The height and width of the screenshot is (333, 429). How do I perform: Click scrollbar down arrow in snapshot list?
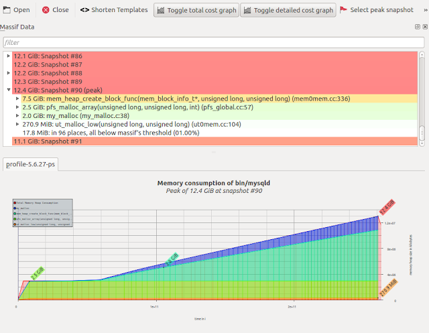422,143
